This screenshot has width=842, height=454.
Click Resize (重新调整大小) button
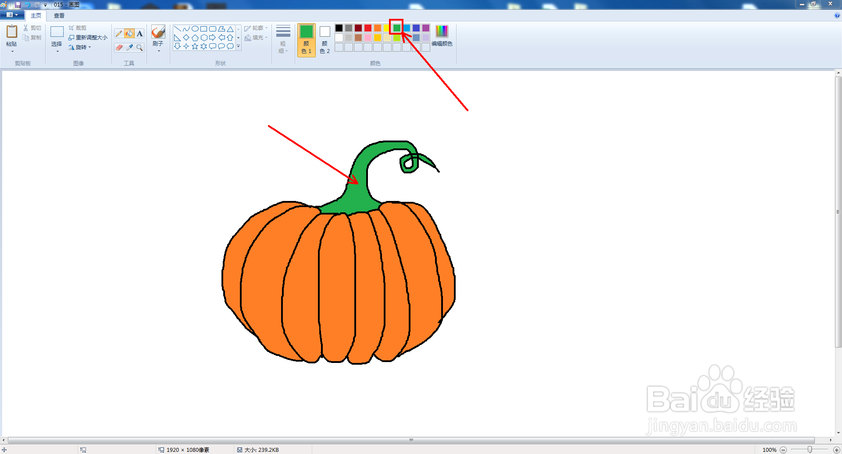point(88,38)
